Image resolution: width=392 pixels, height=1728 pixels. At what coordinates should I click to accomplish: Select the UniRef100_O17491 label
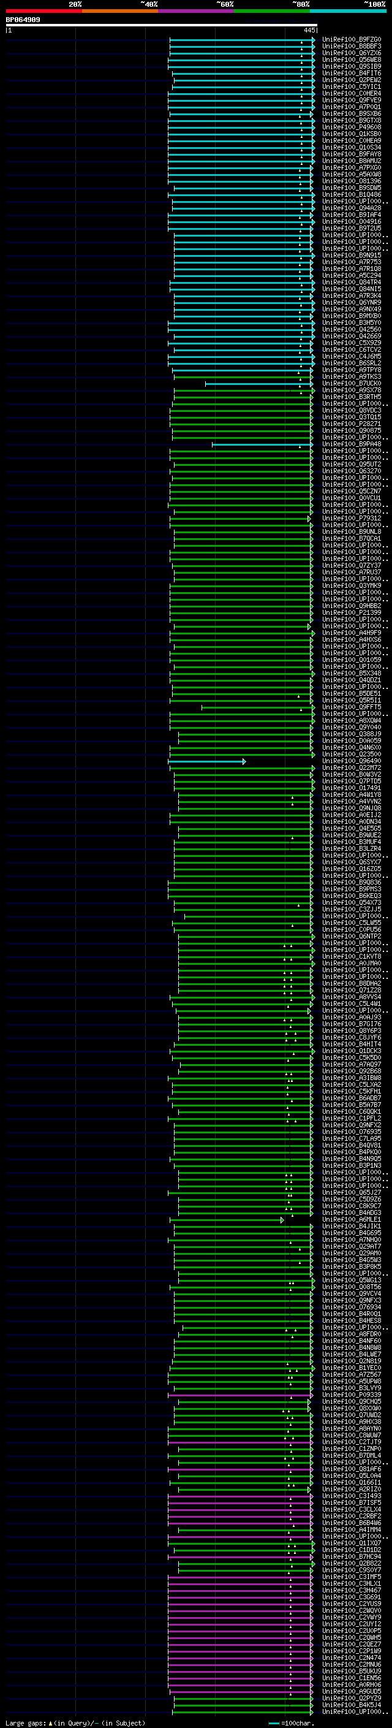(x=352, y=788)
